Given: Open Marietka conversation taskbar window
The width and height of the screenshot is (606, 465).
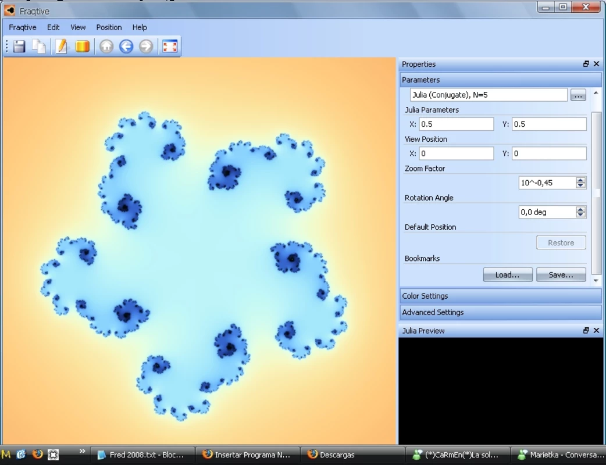Looking at the screenshot, I should tap(559, 455).
